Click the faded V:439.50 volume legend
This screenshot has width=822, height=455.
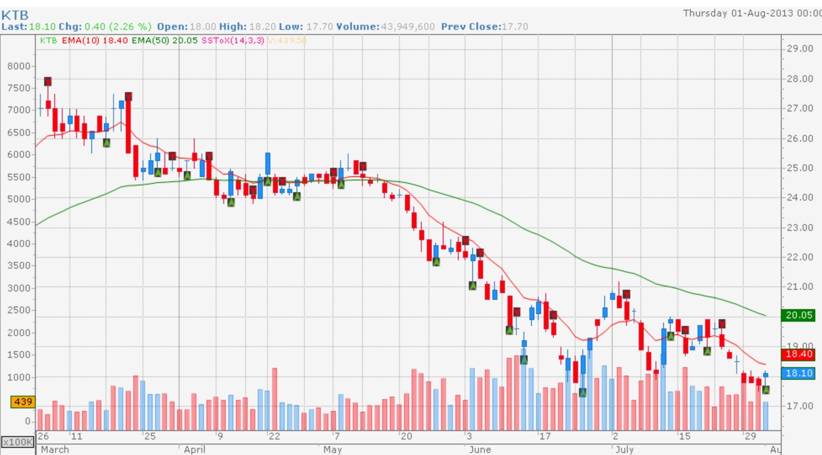[x=287, y=40]
